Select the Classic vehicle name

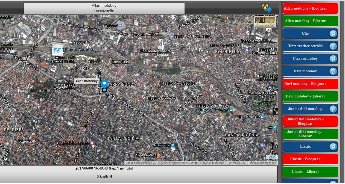[x=305, y=147]
